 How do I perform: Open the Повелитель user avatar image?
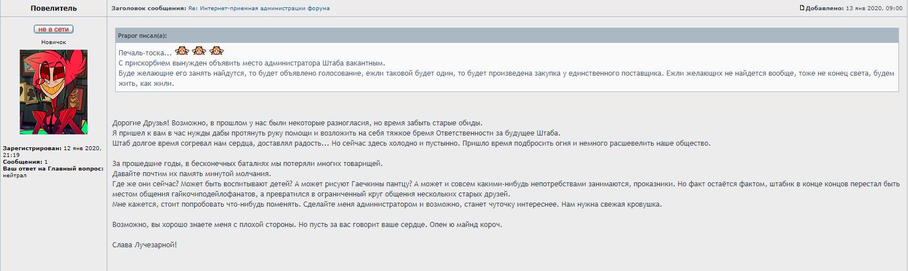click(x=54, y=92)
